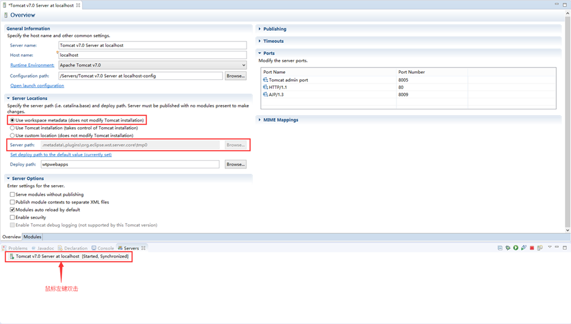Click the Overview heading server icon
Viewport: 571px width, 324px height.
pyautogui.click(x=6, y=15)
